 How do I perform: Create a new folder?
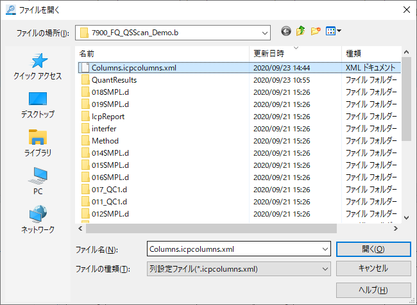pos(316,31)
